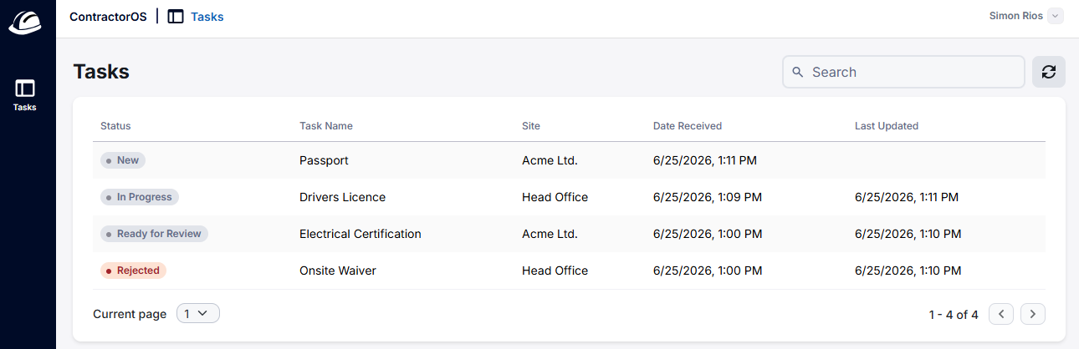Click the Tasks breadcrumb link
Image resolution: width=1079 pixels, height=349 pixels.
[207, 16]
